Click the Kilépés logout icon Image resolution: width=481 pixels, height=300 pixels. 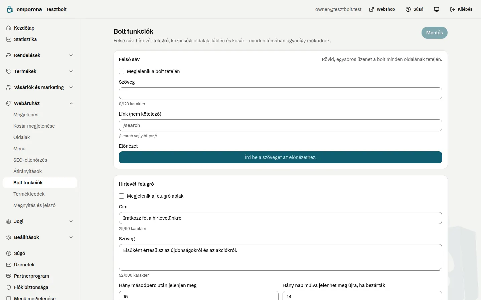(453, 9)
